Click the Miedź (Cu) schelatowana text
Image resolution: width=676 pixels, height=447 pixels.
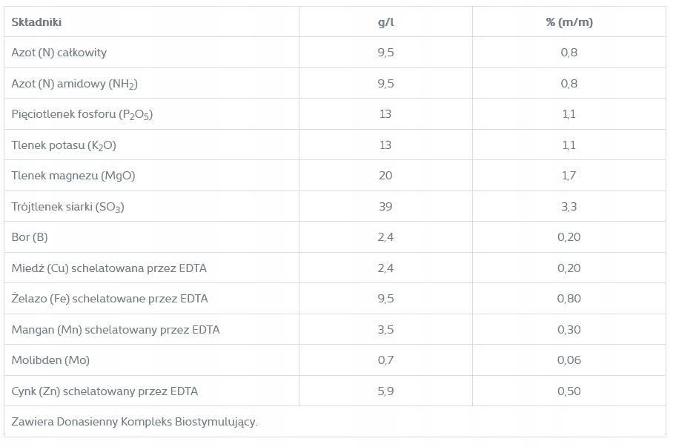109,268
